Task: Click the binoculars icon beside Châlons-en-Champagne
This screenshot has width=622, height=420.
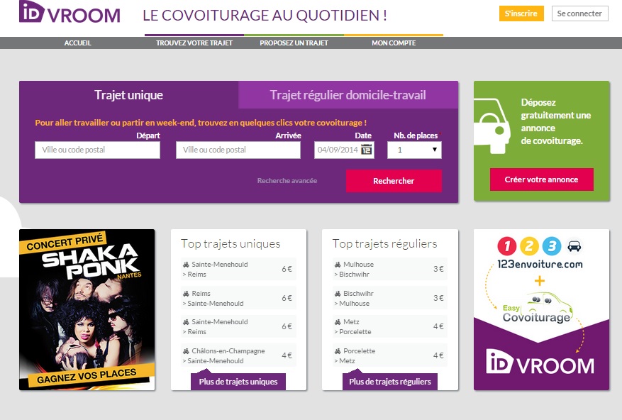Action: click(x=186, y=351)
